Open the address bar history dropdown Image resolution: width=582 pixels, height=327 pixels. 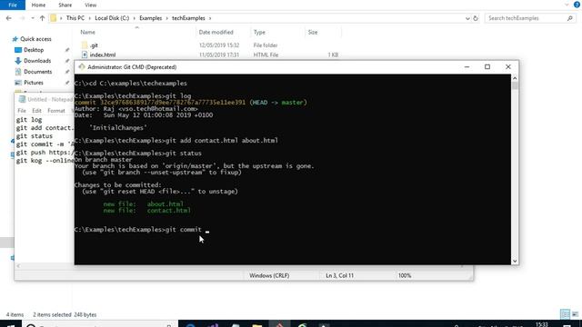tap(467, 18)
